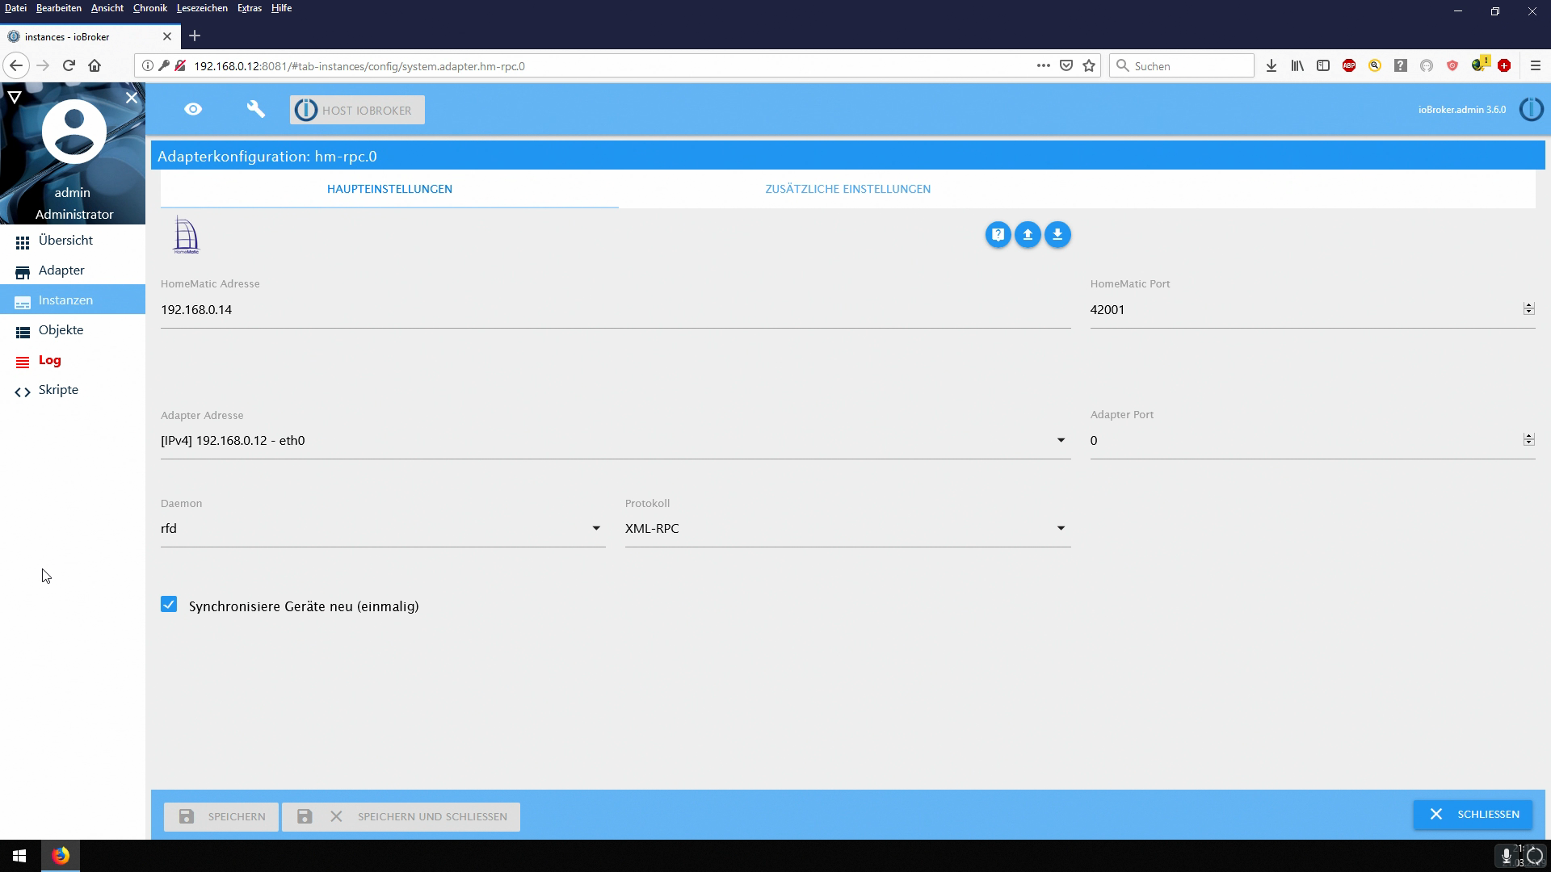Viewport: 1551px width, 872px height.
Task: Click the Schliessen button
Action: (x=1473, y=815)
